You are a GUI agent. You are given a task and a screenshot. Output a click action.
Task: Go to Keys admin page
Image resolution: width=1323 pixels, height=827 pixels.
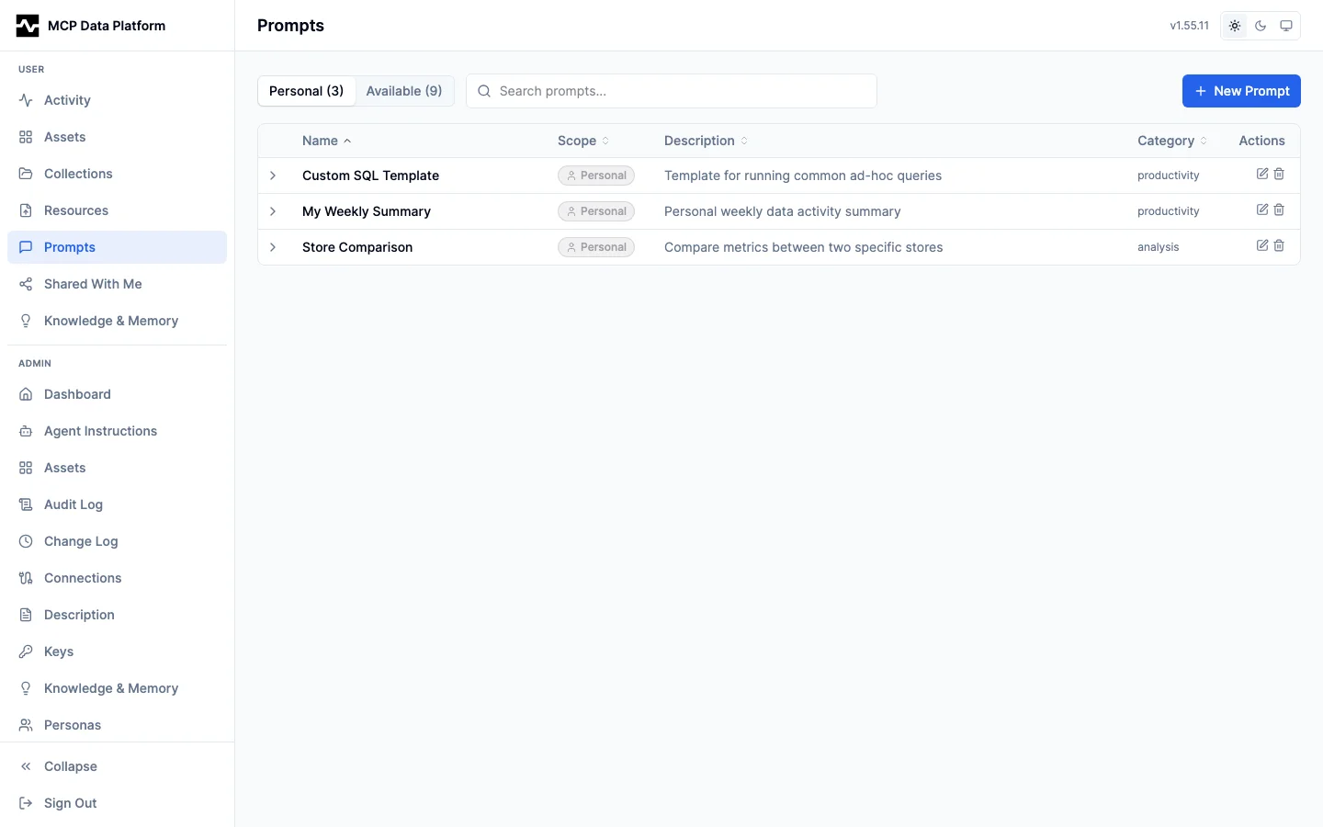pos(59,651)
